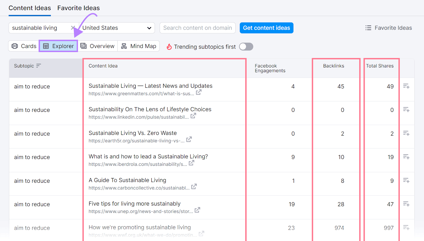
Task: Select the Overview view
Action: coord(98,46)
